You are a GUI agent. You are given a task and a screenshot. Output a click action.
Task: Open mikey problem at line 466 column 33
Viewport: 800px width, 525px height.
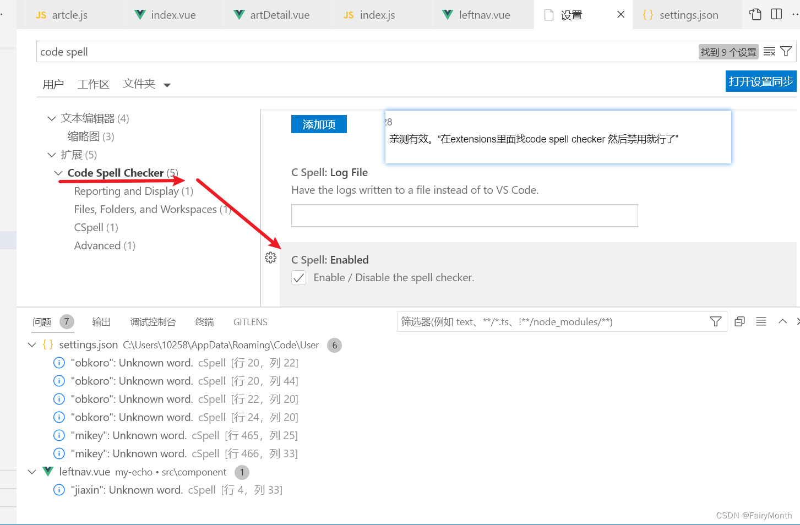[x=184, y=453]
